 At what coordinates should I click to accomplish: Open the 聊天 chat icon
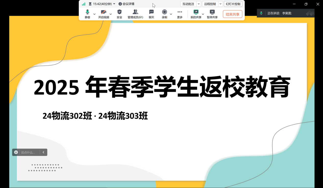click(x=151, y=12)
